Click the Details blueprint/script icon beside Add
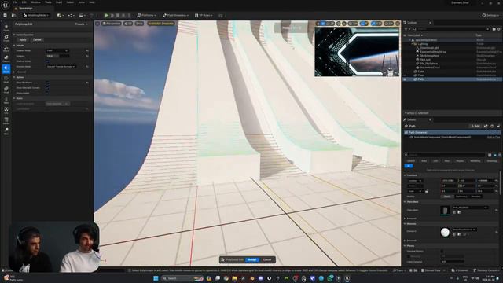The image size is (503, 283). click(486, 126)
